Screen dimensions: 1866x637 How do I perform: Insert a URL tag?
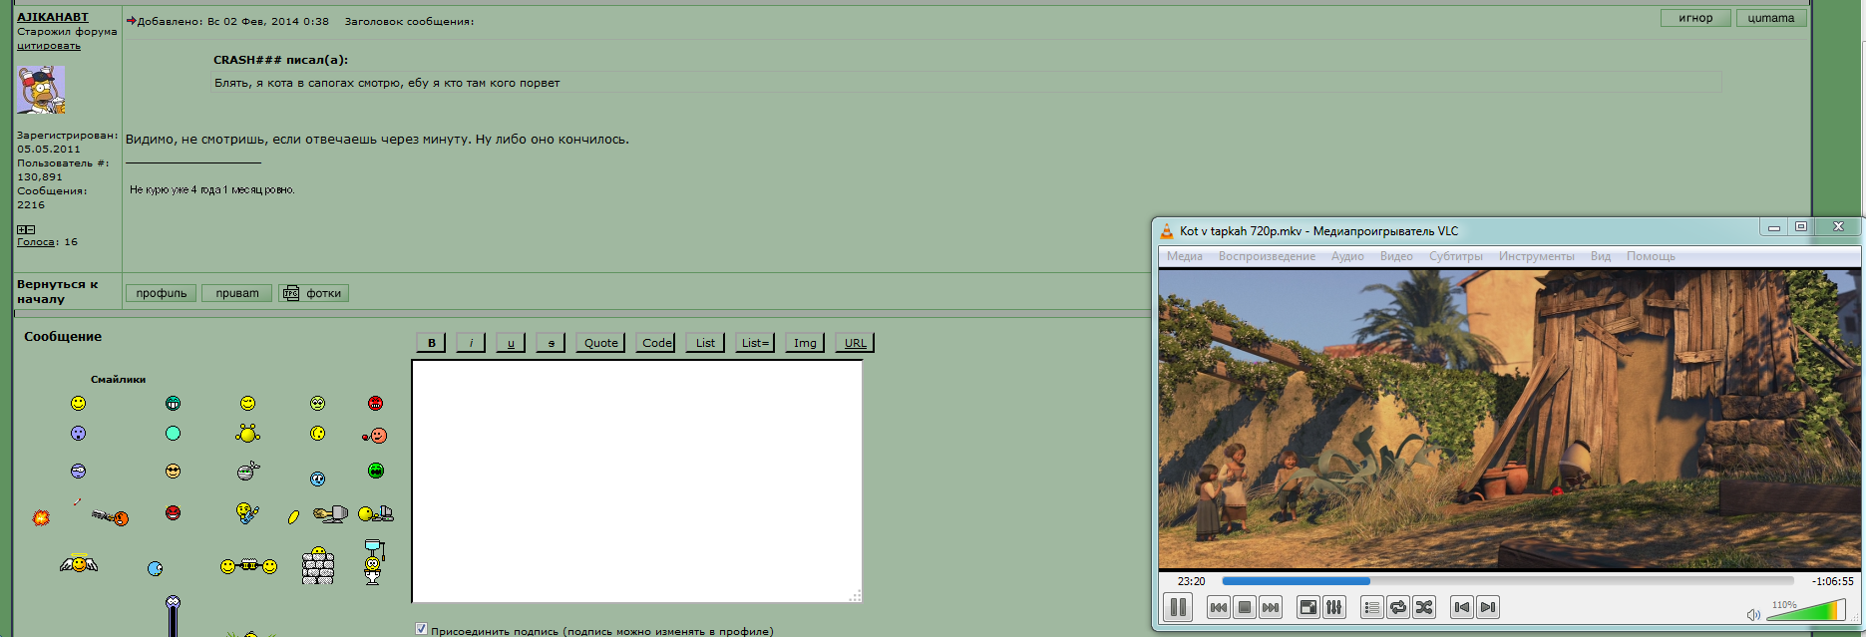pos(855,342)
